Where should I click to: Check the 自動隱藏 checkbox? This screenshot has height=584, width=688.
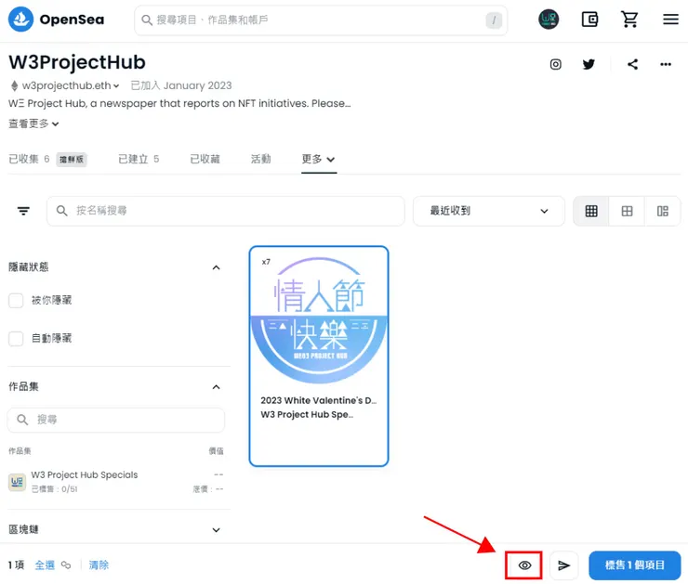click(16, 339)
